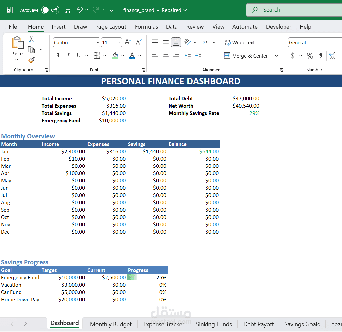Viewport: 342px width, 332px height.
Task: Expand the Paste options arrow
Action: (17, 60)
